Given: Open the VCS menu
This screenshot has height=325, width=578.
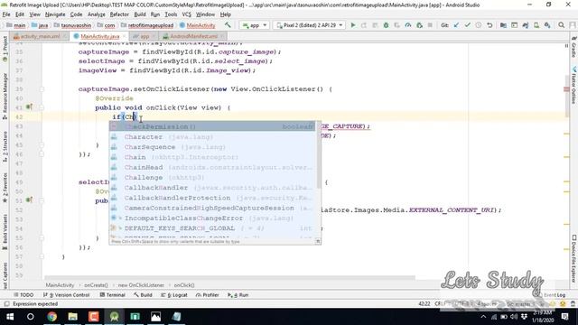Looking at the screenshot, I should [x=187, y=14].
